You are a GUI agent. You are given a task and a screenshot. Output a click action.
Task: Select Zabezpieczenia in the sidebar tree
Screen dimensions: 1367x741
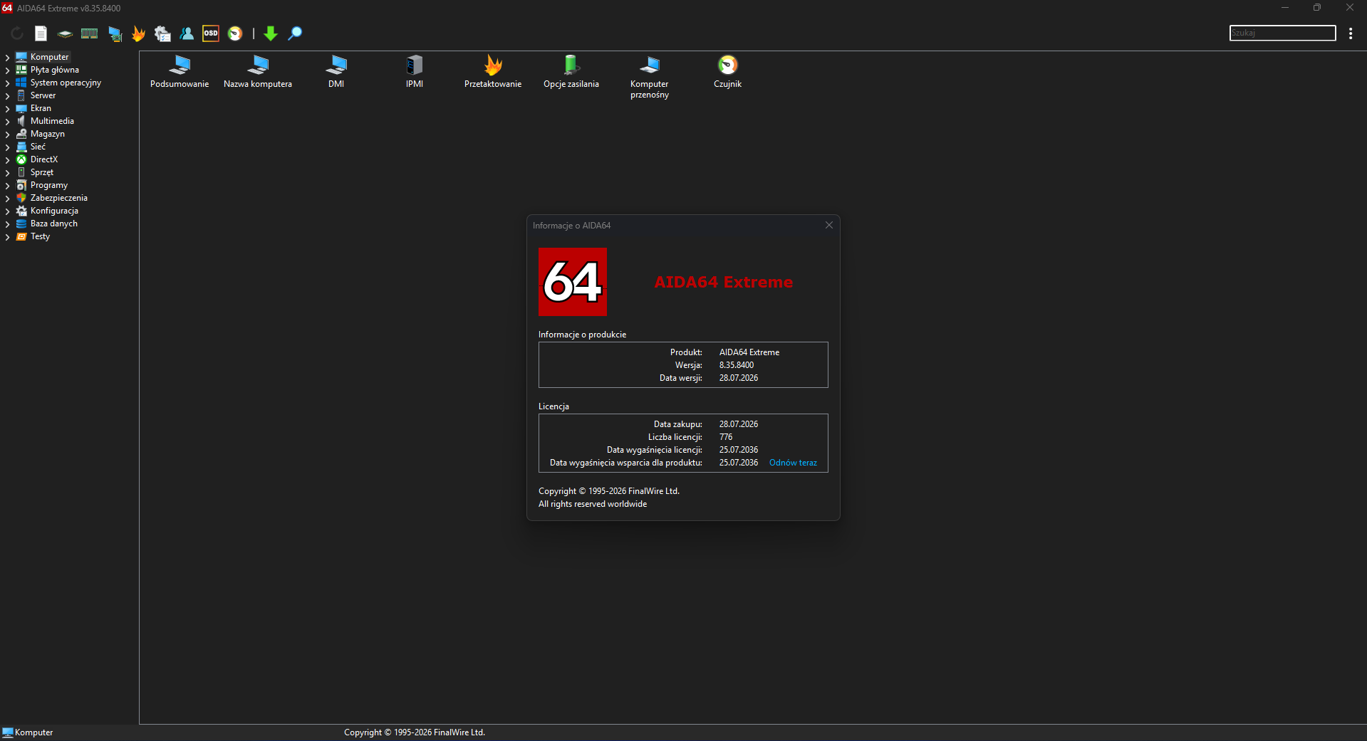tap(59, 198)
